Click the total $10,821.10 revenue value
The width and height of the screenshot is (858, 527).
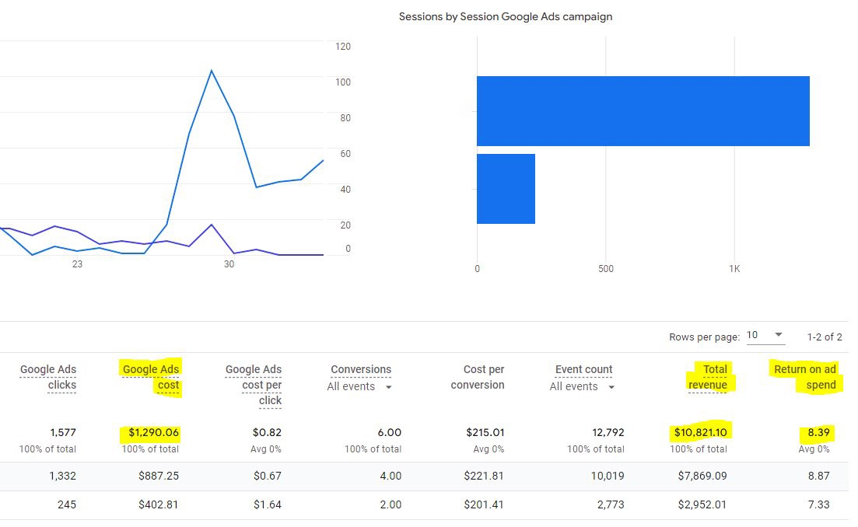(x=701, y=432)
